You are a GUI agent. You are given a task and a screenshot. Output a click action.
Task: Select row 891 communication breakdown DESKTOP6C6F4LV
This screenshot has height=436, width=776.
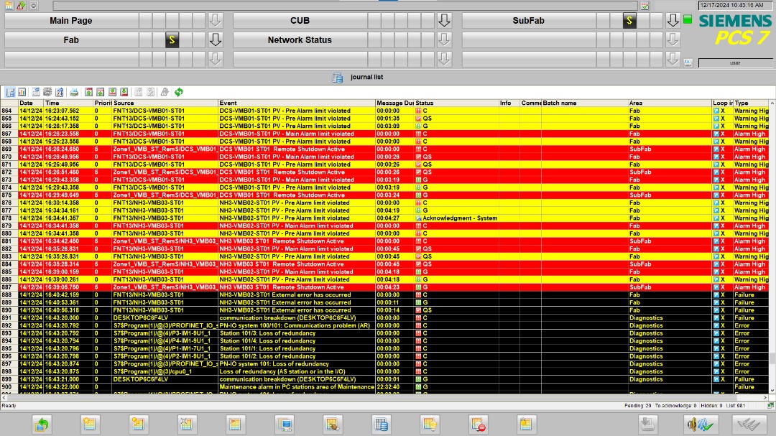point(385,318)
